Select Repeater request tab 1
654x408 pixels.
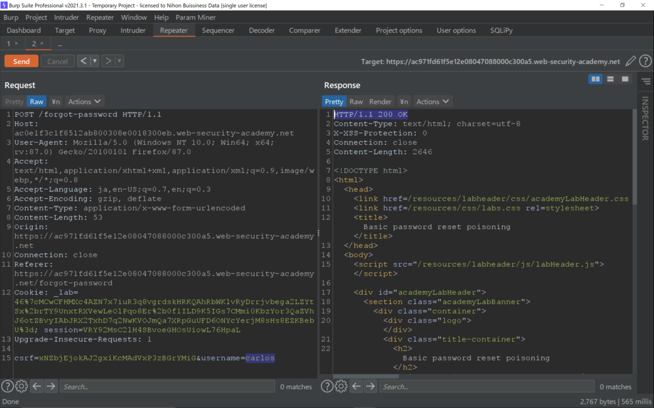[9, 44]
